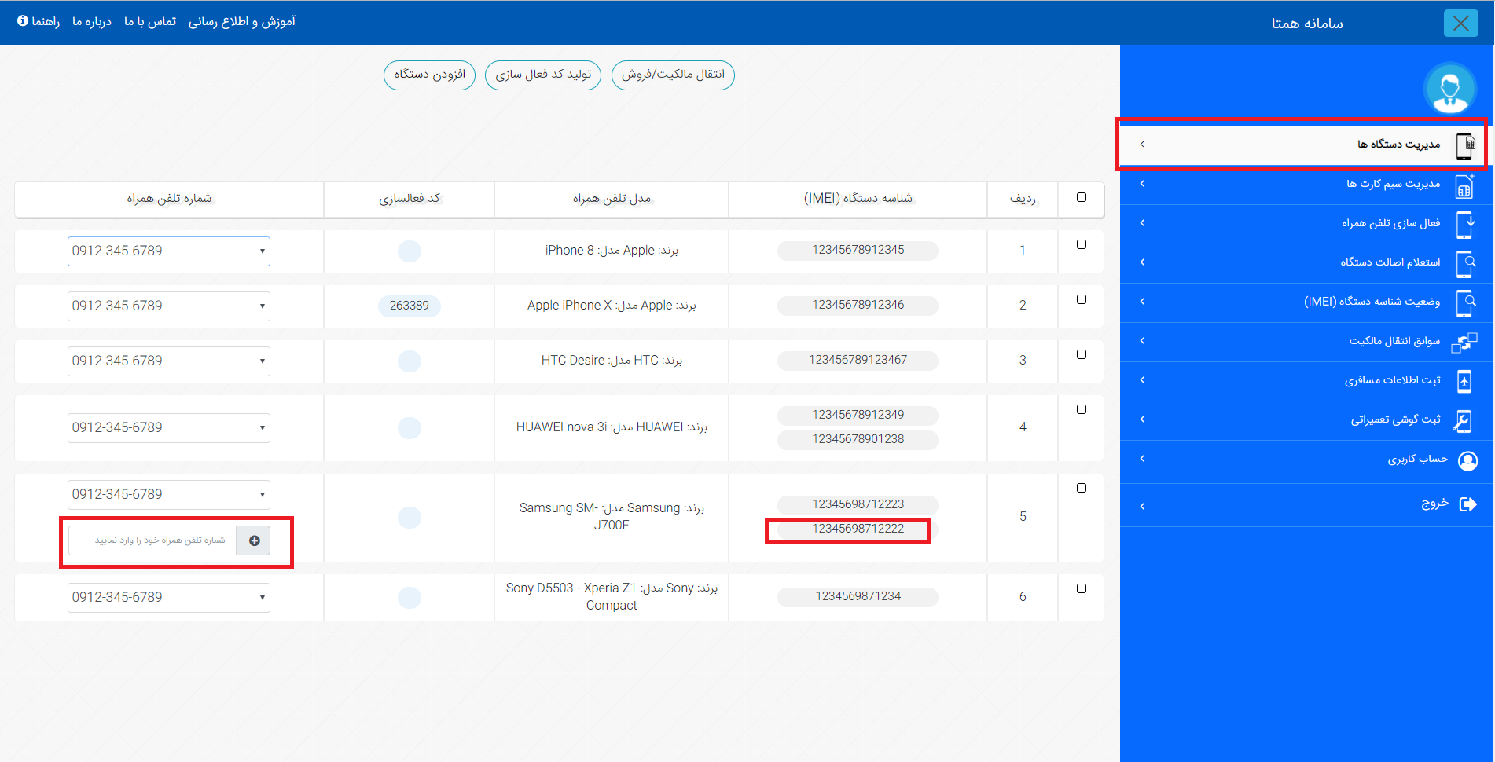Click تولید کد فعال سازی button
Screen dimensions: 1495x762
point(543,75)
